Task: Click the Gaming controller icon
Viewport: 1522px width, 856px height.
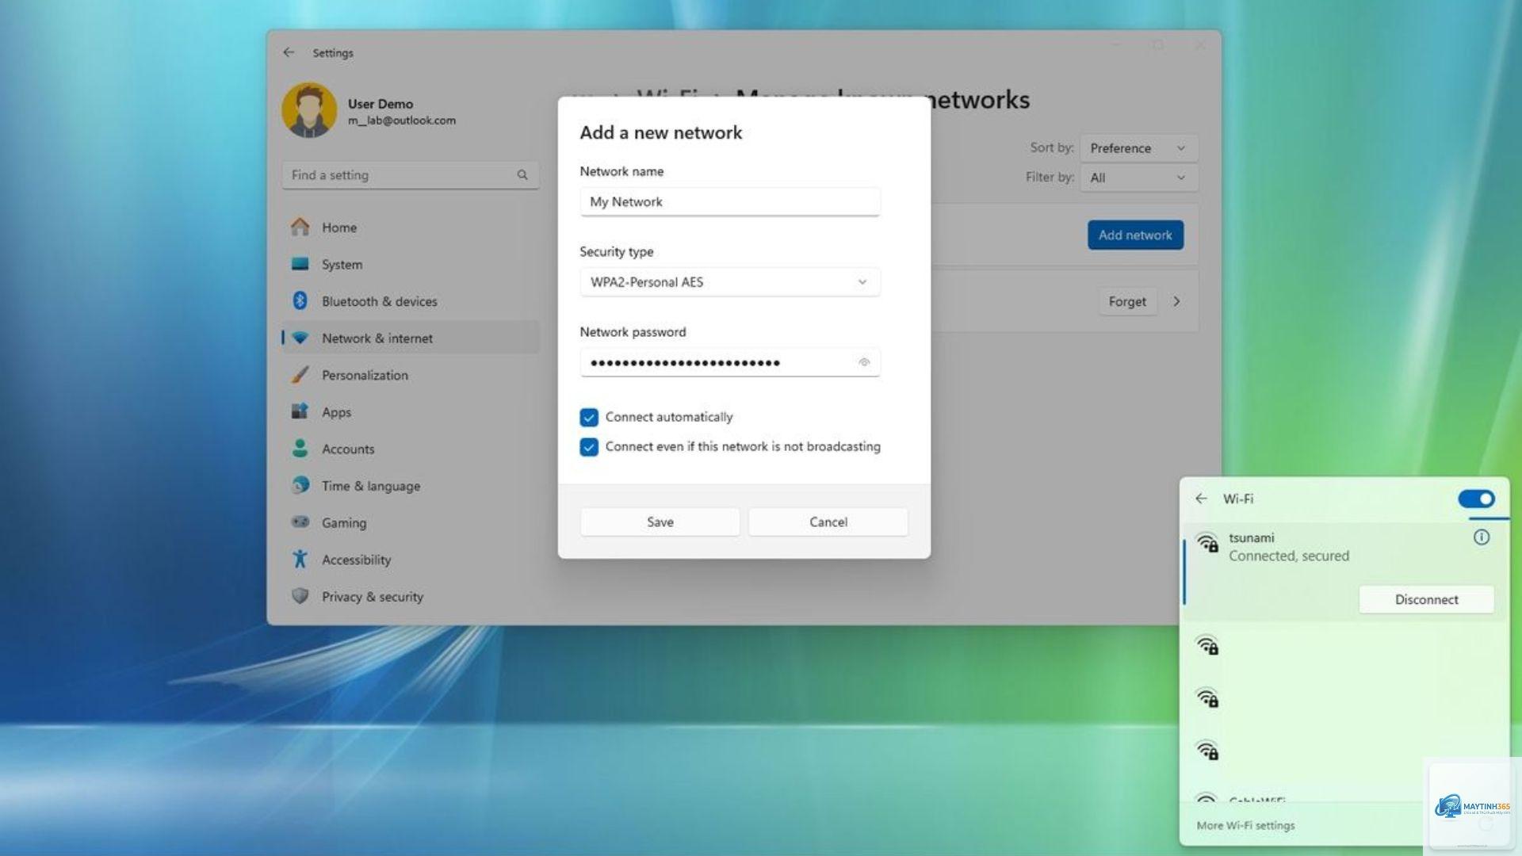Action: point(300,522)
